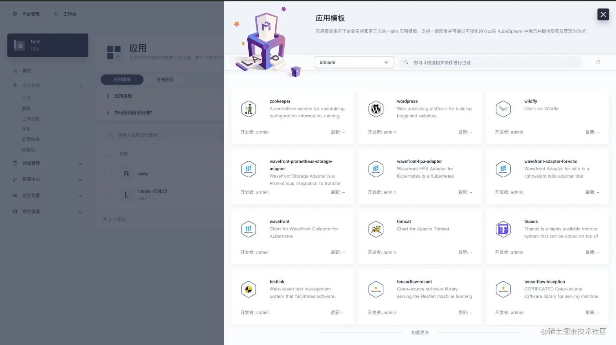Click the wordpress logo icon

(376, 109)
